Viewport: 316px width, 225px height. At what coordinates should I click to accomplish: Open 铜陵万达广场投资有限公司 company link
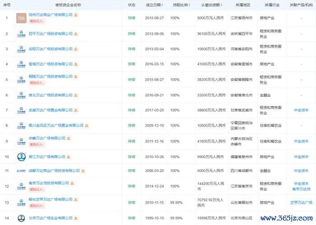point(51,76)
